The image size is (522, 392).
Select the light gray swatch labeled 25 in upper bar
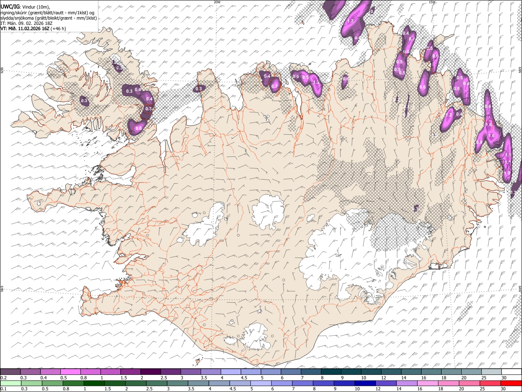[491, 372]
